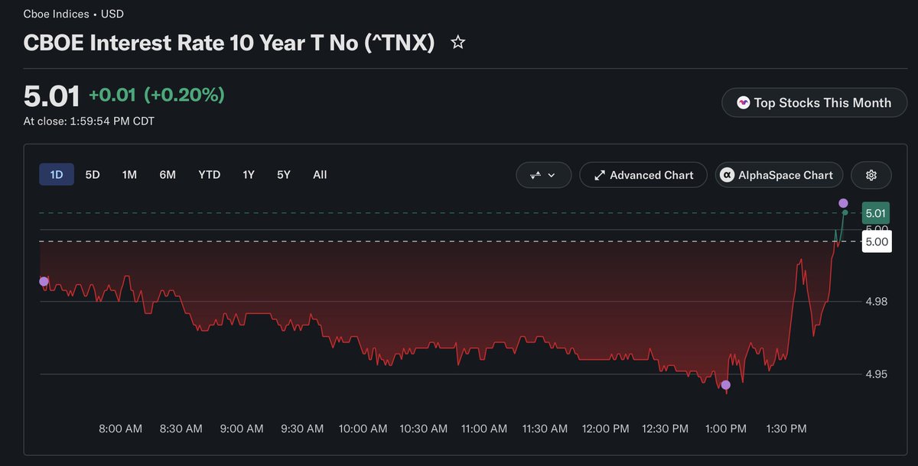Click the CBOE Interest Rate 10 Year title
This screenshot has height=466, width=918.
[229, 43]
